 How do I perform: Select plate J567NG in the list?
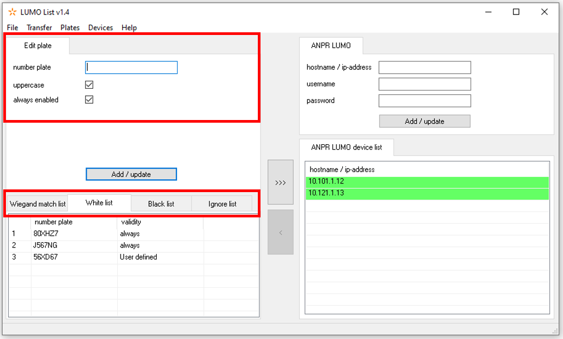(x=45, y=245)
